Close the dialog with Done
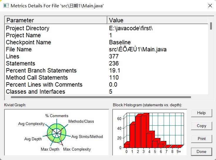216x160 pixels. (201, 151)
